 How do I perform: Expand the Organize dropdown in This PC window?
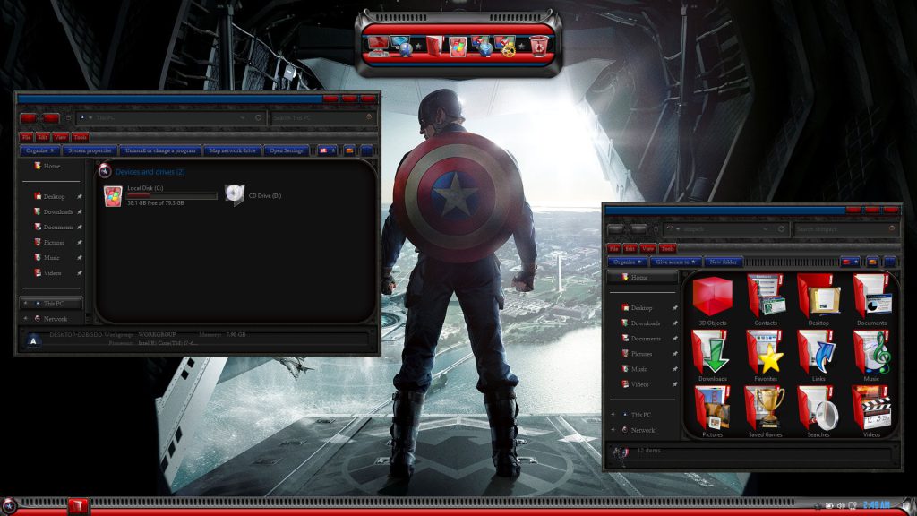39,150
